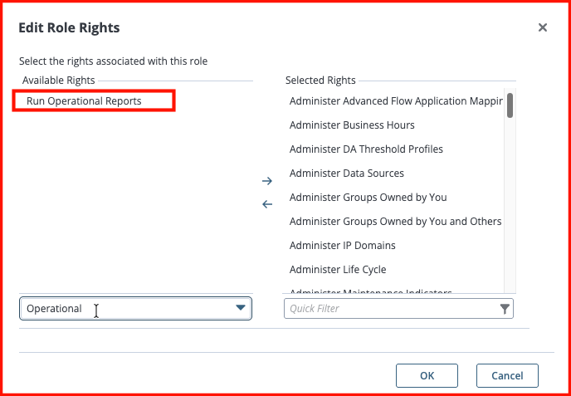Click the funnel filter icon in Quick Filter
The width and height of the screenshot is (571, 396).
click(x=505, y=309)
